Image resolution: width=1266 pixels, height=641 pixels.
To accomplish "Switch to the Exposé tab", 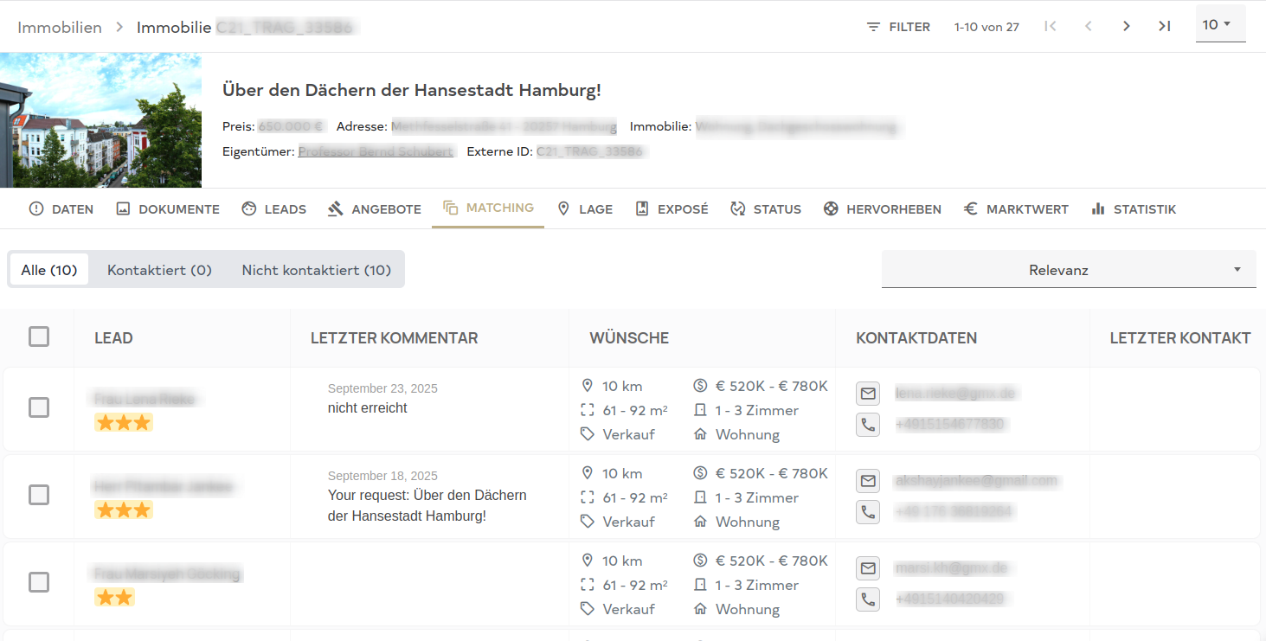I will tap(672, 209).
